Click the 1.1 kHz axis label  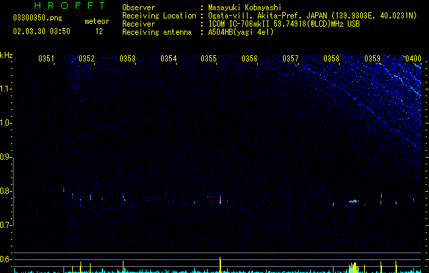pos(5,89)
